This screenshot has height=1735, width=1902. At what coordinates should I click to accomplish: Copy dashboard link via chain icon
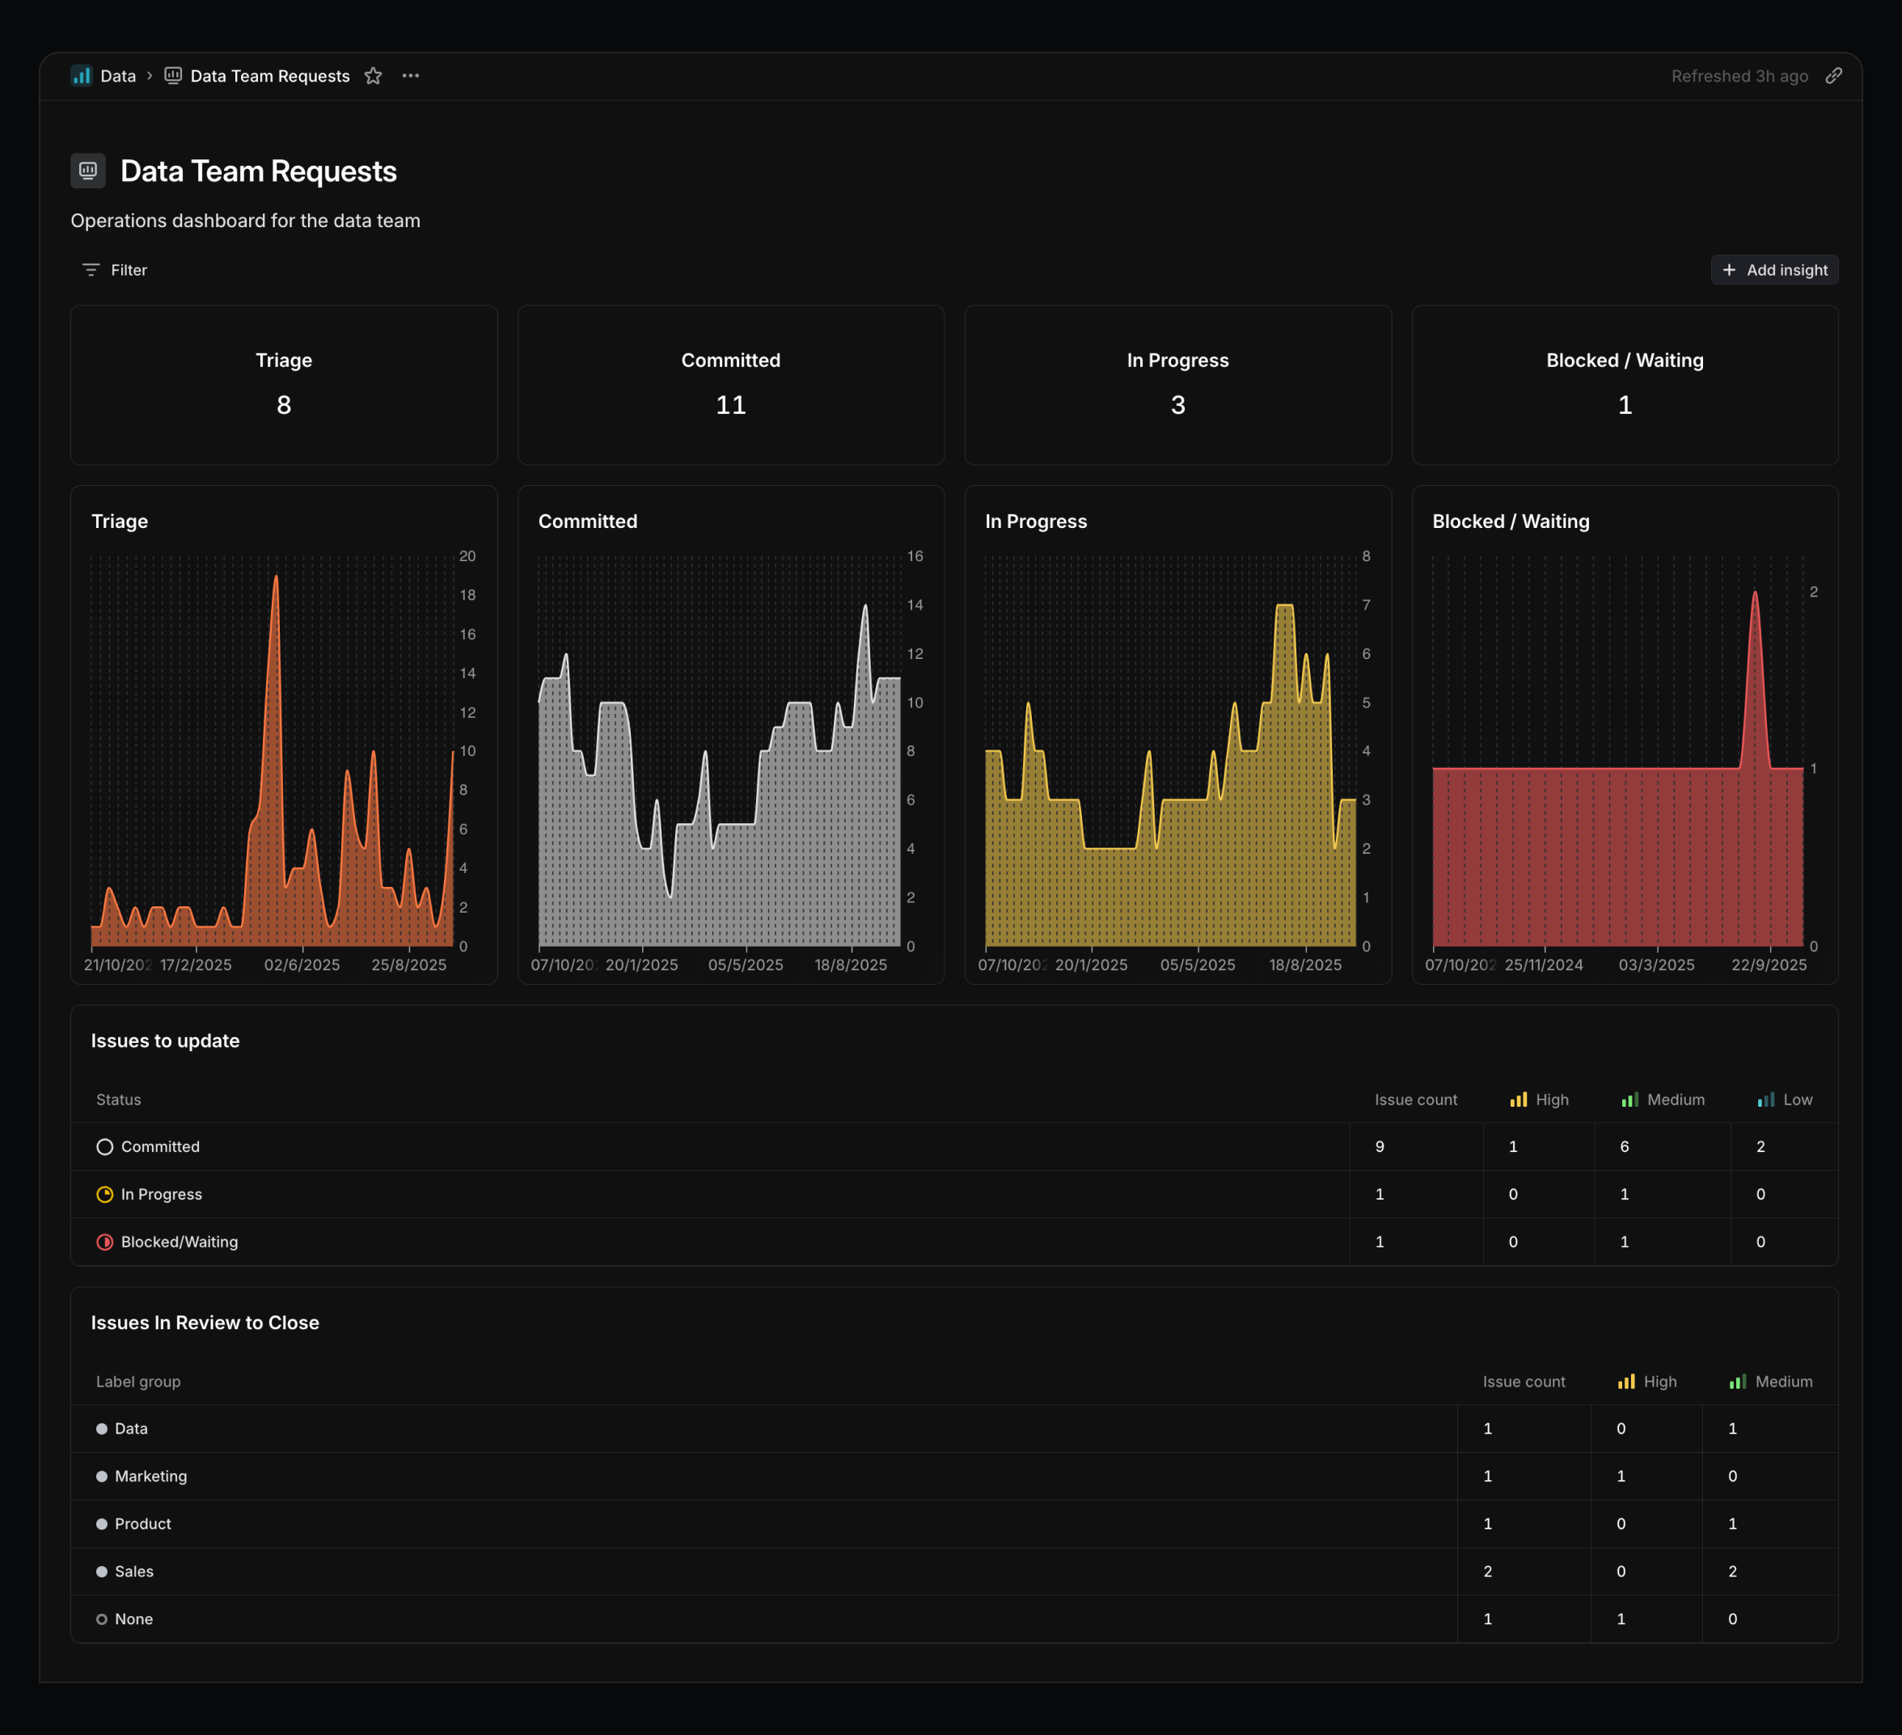[x=1833, y=77]
